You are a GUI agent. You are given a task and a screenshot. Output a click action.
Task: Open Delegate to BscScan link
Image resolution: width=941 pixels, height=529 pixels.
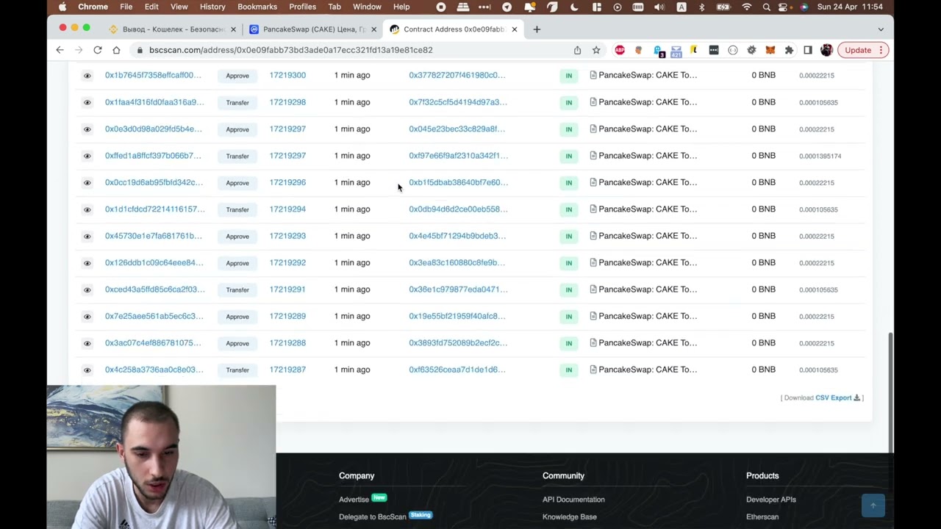[x=372, y=517]
